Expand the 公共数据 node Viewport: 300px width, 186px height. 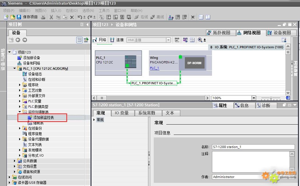click(15, 161)
